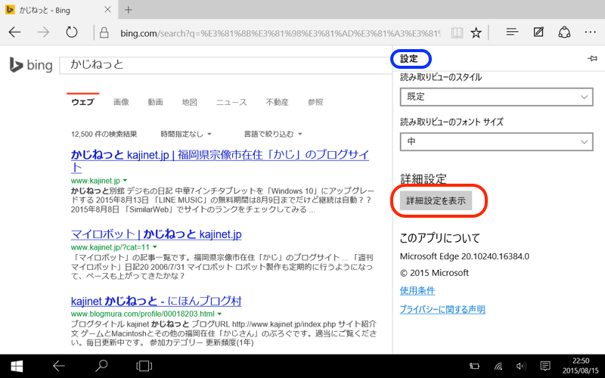Open Task View on taskbar
The image size is (605, 378).
143,366
